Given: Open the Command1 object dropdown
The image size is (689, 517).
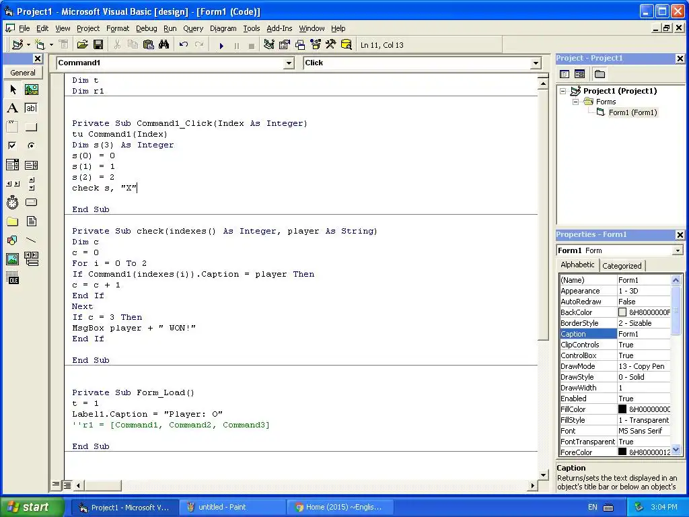Looking at the screenshot, I should pyautogui.click(x=289, y=63).
